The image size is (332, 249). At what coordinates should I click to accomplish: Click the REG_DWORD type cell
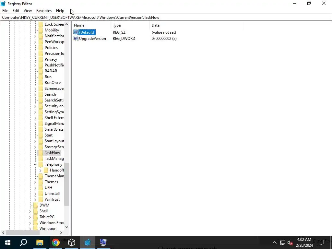(x=124, y=39)
